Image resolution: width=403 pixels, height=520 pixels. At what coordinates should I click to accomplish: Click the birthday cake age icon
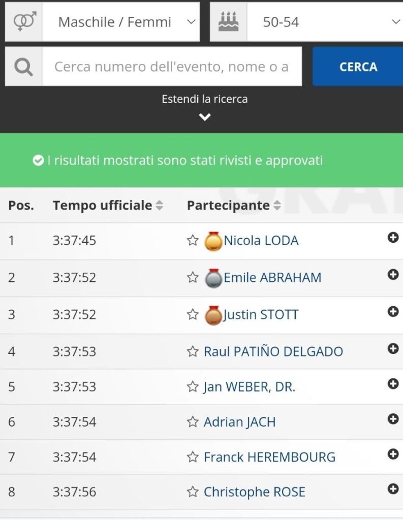point(229,22)
